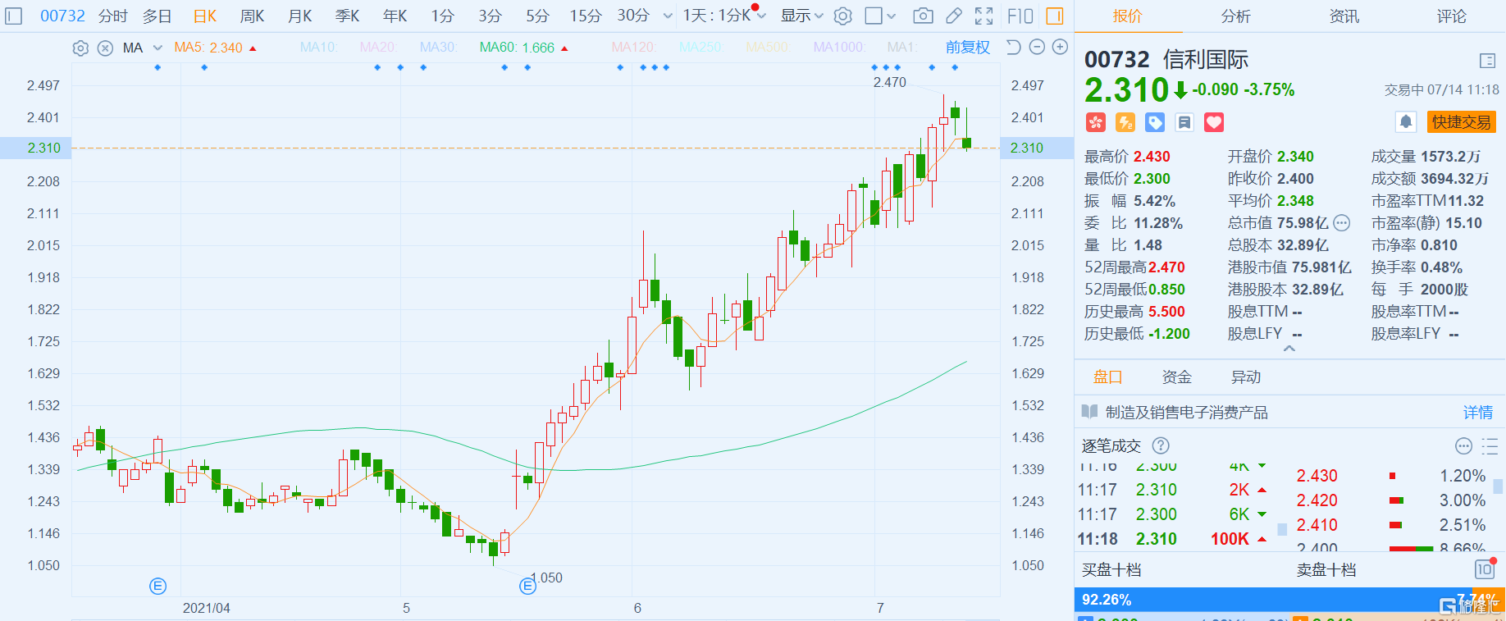Toggle MA30 line visibility
Image resolution: width=1506 pixels, height=621 pixels.
click(438, 48)
